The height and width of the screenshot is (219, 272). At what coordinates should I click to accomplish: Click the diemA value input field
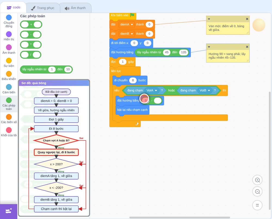(149, 24)
